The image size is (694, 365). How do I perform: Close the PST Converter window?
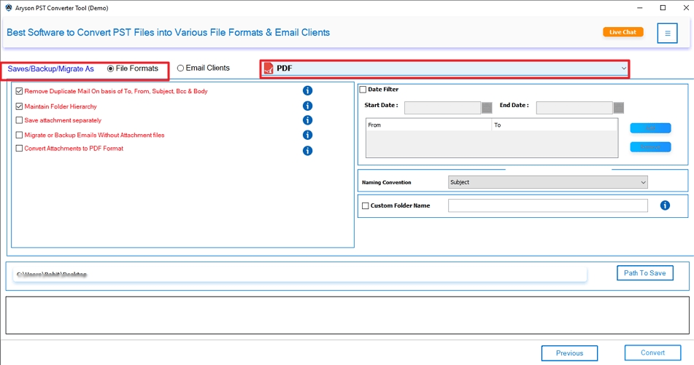[x=685, y=8]
